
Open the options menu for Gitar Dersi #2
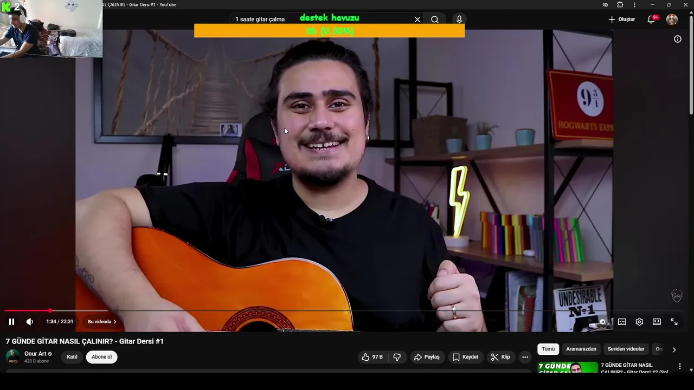(x=679, y=367)
